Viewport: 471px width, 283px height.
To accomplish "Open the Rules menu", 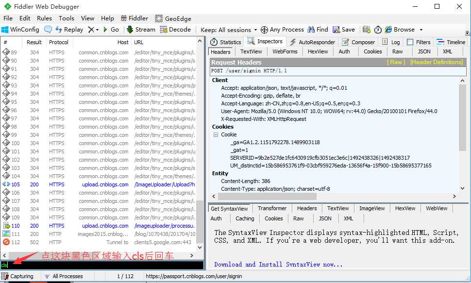I will 44,18.
